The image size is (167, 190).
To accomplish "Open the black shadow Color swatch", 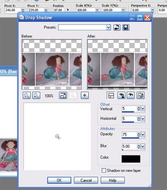I will tap(131, 159).
